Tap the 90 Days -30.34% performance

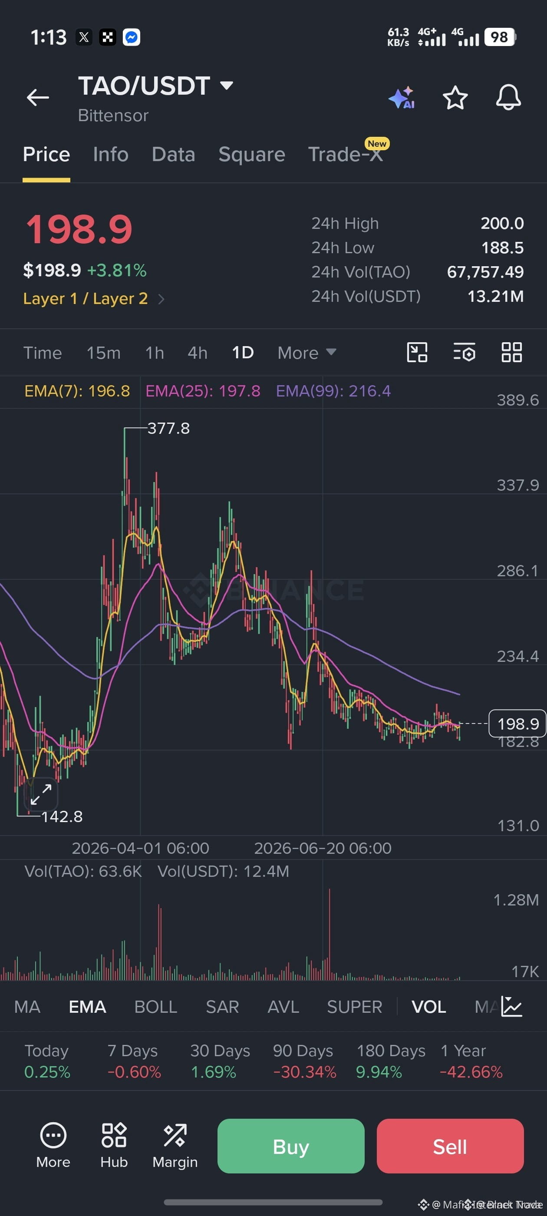[x=304, y=1061]
